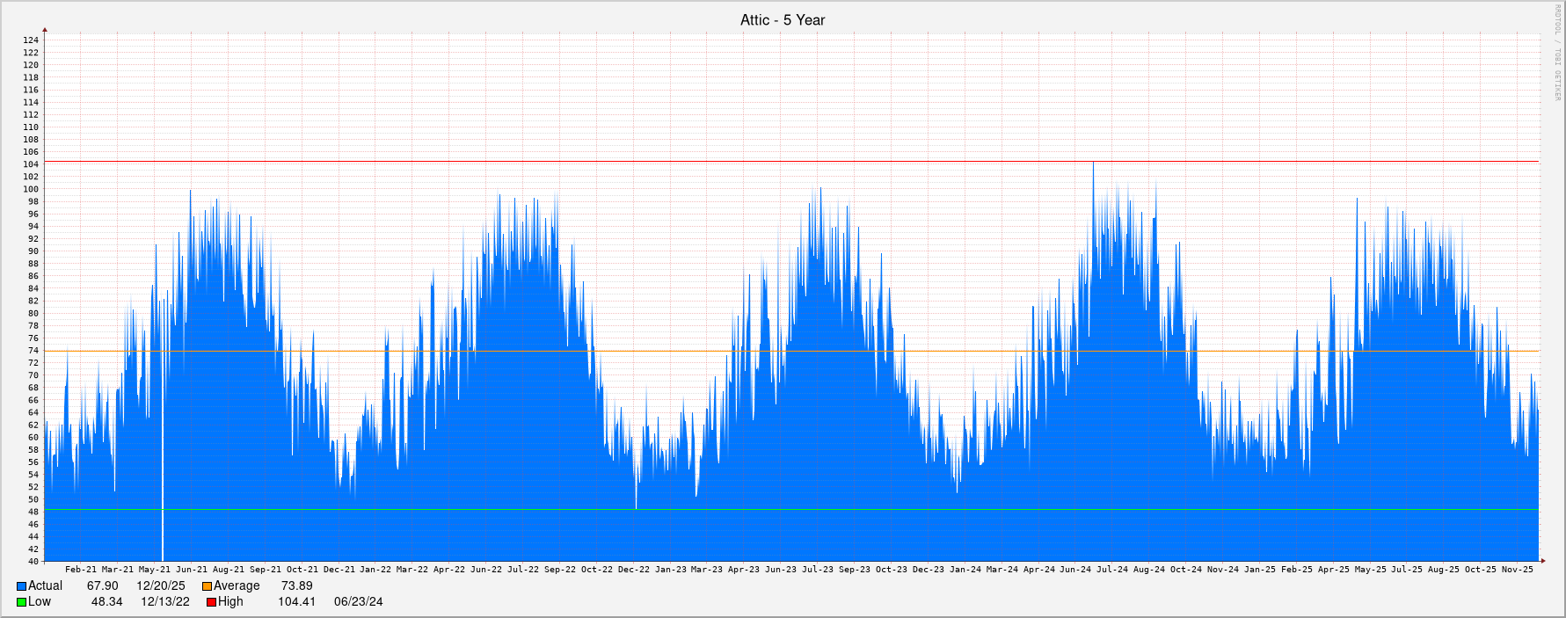Click the Jul-24 label on time axis

pyautogui.click(x=1111, y=570)
